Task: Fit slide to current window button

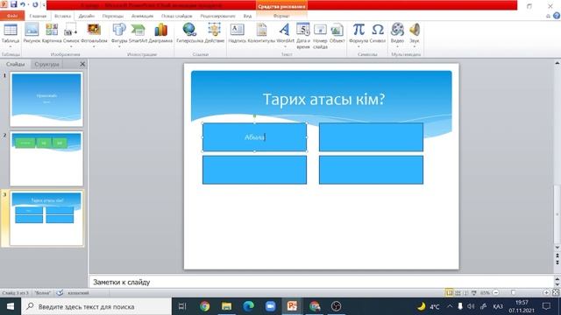Action: click(556, 293)
